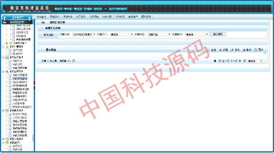Click the 其他功能 folder icon
Image resolution: width=274 pixels, height=153 pixels.
click(11, 43)
